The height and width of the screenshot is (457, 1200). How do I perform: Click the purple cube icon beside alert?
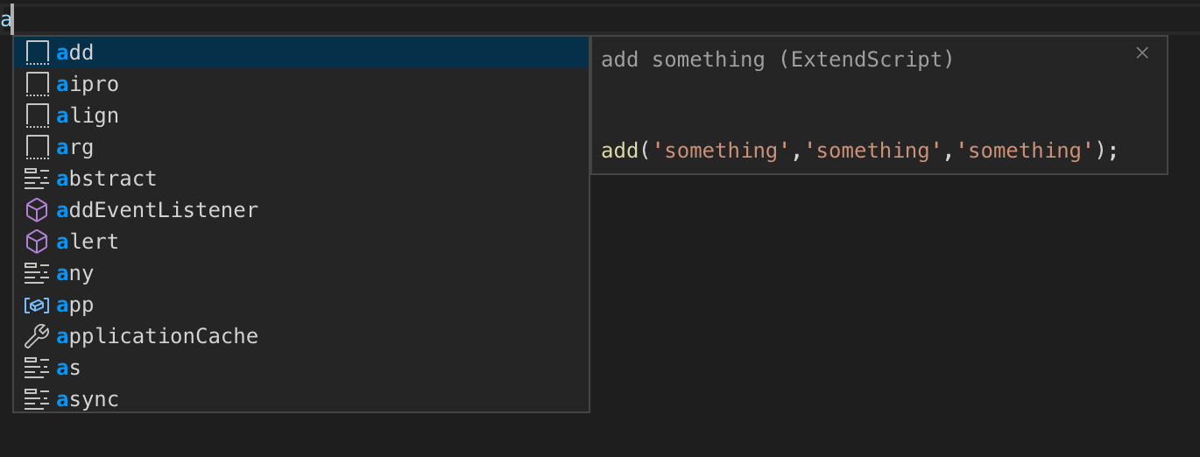point(37,242)
